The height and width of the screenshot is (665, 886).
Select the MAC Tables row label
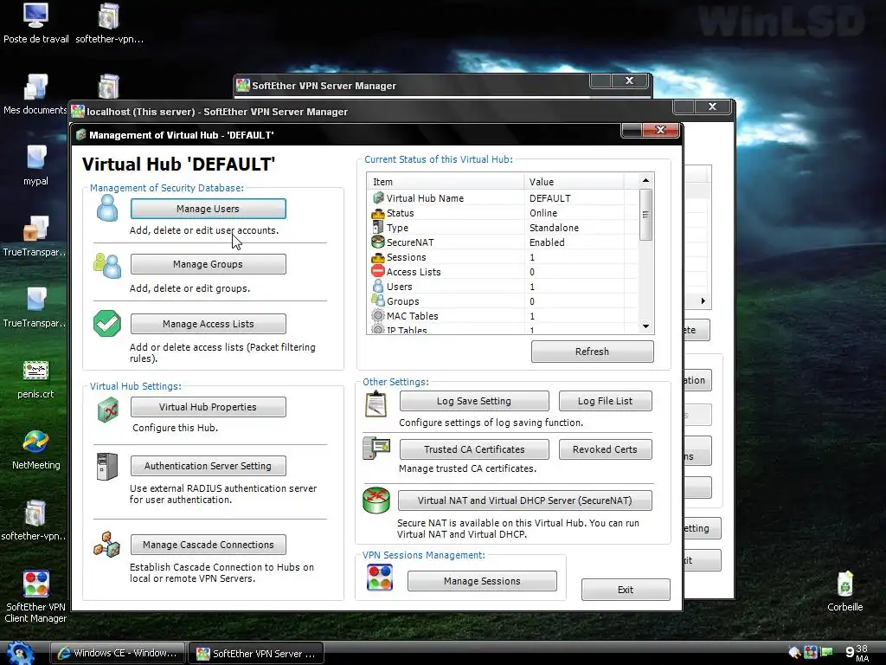point(412,316)
